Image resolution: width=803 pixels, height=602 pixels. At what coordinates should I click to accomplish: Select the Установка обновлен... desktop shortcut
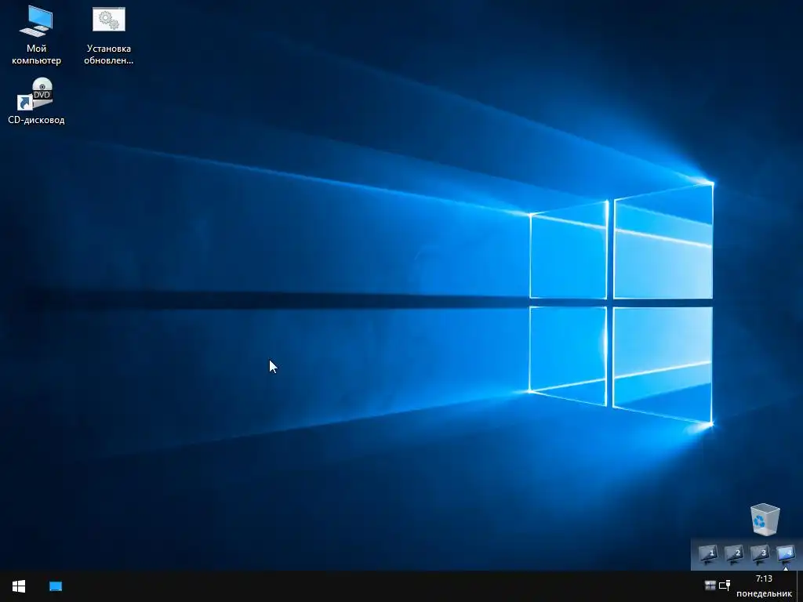(x=108, y=34)
